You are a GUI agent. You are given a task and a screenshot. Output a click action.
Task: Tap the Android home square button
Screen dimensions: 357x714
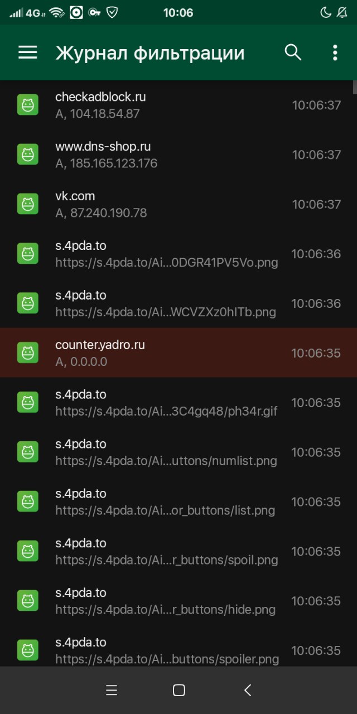click(x=178, y=690)
